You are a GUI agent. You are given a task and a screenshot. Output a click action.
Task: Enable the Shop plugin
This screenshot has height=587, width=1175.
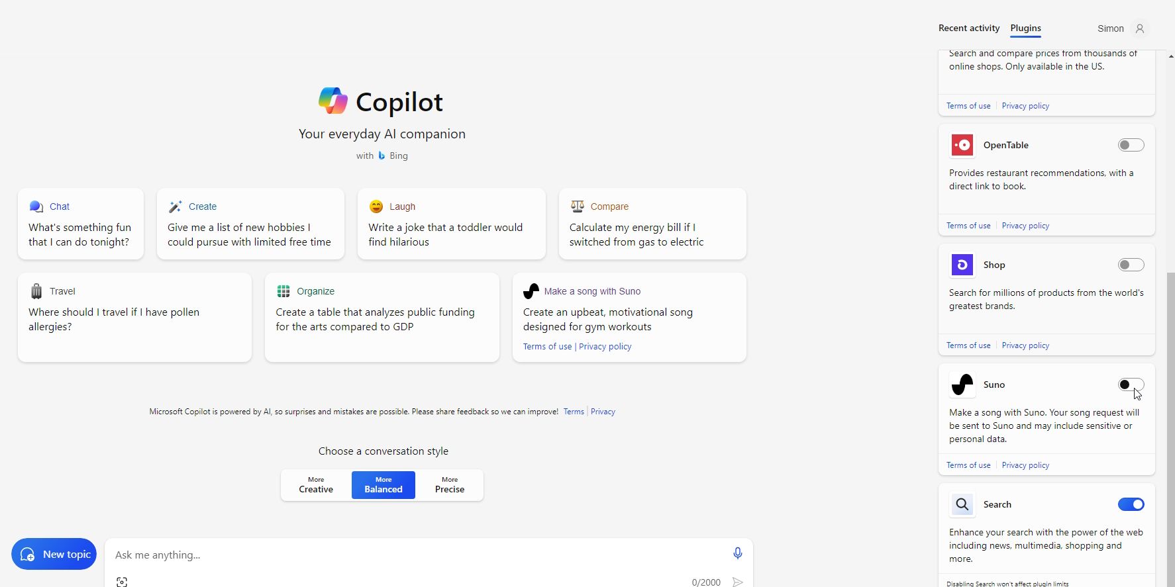coord(1131,264)
